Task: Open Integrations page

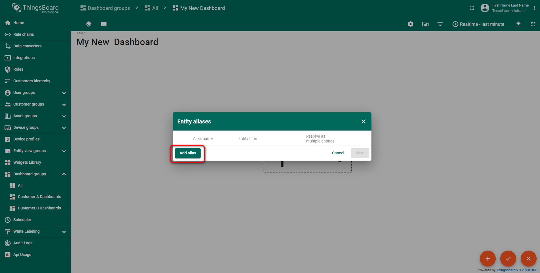Action: pyautogui.click(x=35, y=58)
